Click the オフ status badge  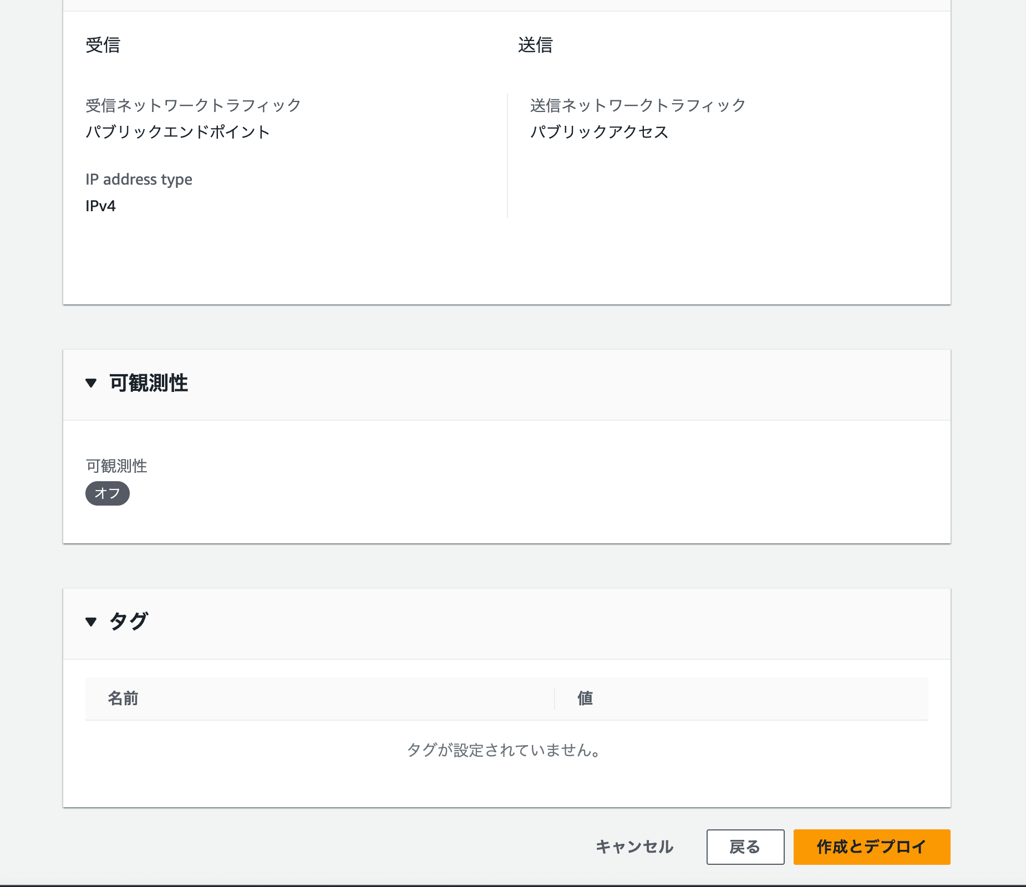tap(107, 493)
